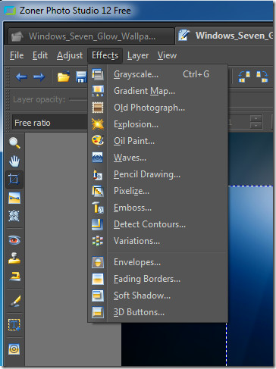Viewport: 276px width, 369px height.
Task: Increase value with stepper up arrow
Action: point(256,118)
